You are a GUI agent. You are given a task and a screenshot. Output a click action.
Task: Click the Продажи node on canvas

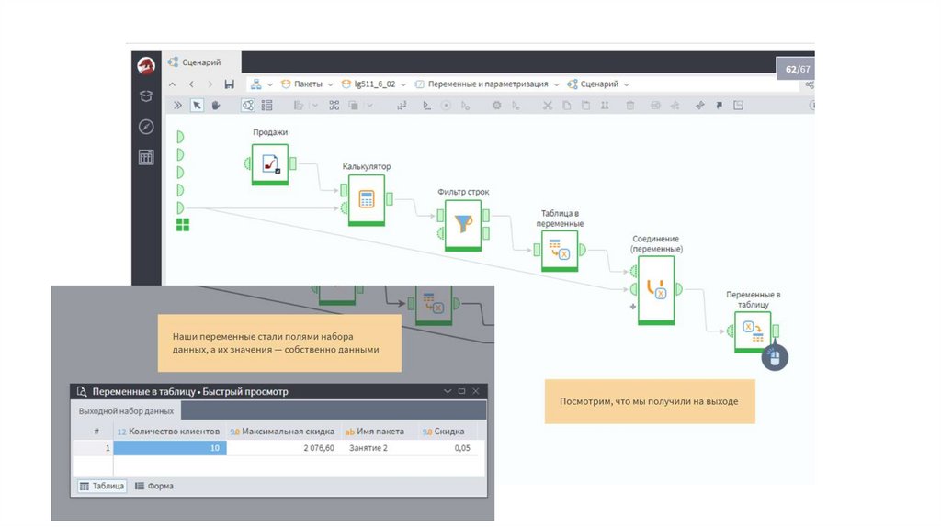pos(269,164)
